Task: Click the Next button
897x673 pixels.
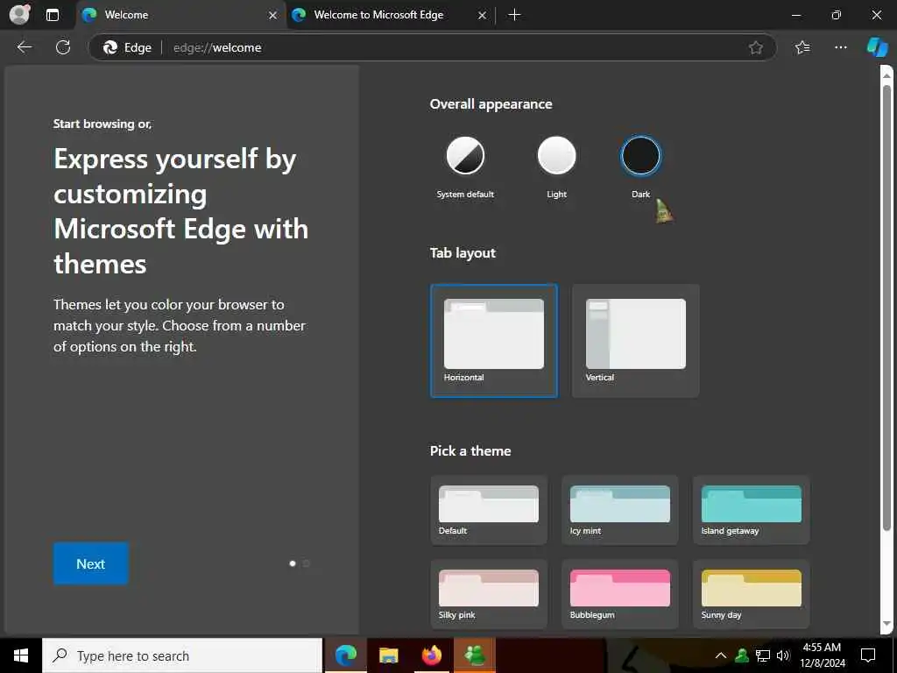Action: (91, 563)
